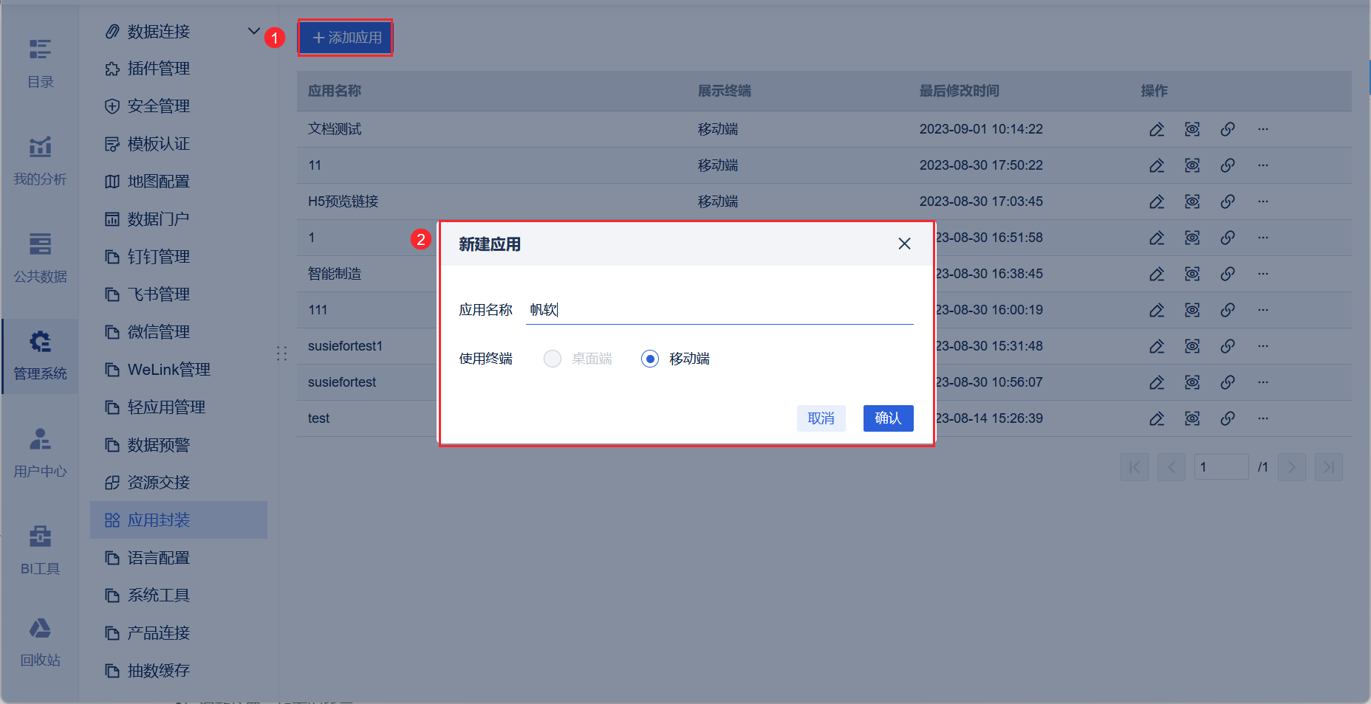Open the 目录 section in the left navigation

tap(40, 63)
